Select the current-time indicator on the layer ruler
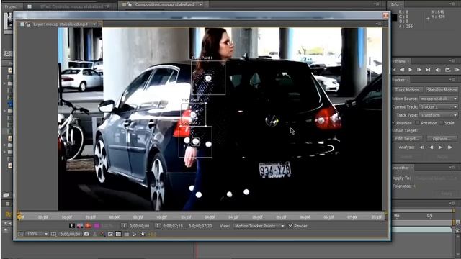Image resolution: width=461 pixels, height=259 pixels. 20,217
